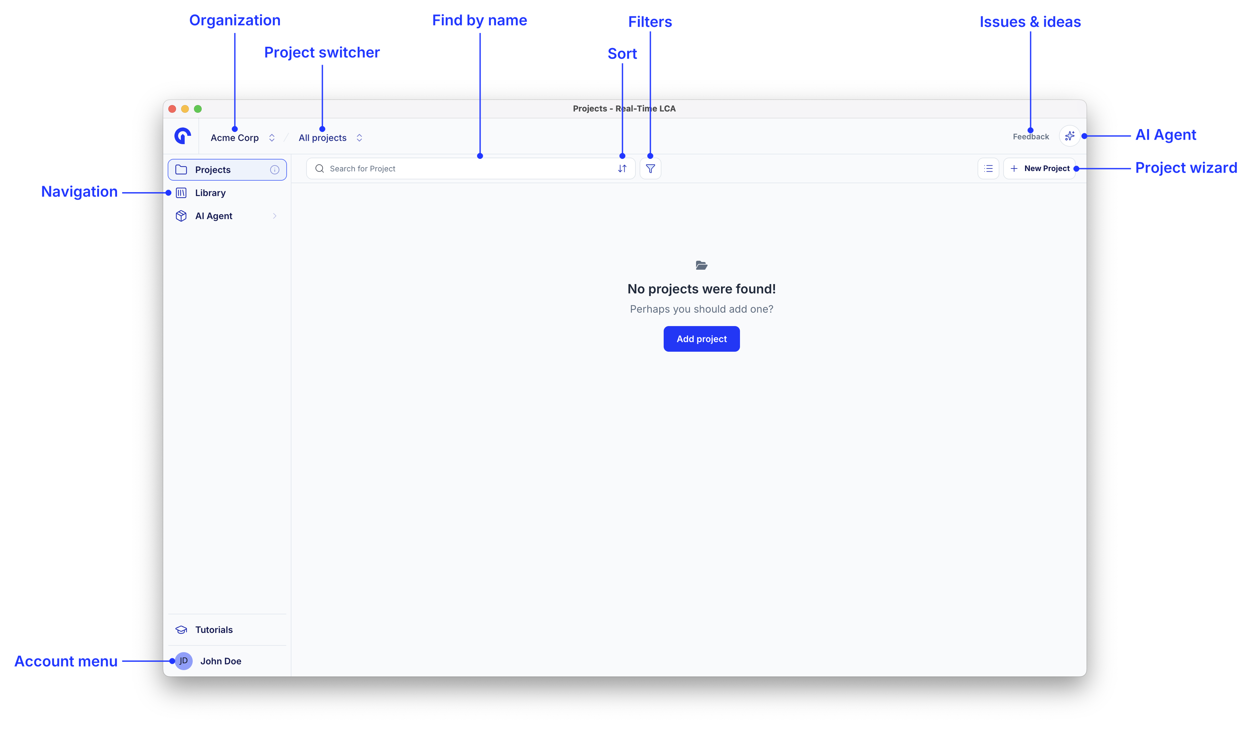Click the magnifier icon in search box

click(x=319, y=168)
